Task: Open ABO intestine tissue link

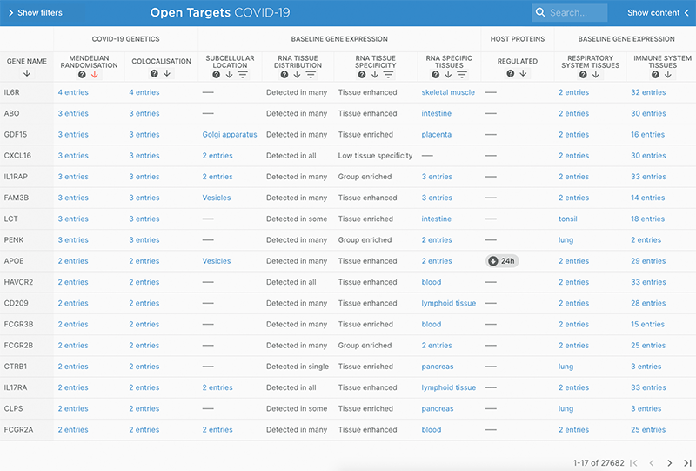Action: coord(437,113)
